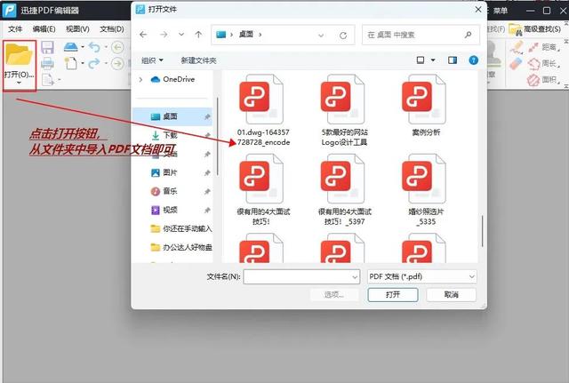Expand the arrow below 打开(O) button
The image size is (569, 383).
coord(19,83)
